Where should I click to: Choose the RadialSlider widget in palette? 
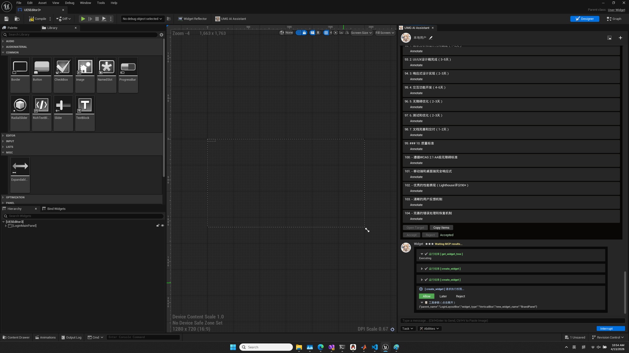[20, 113]
